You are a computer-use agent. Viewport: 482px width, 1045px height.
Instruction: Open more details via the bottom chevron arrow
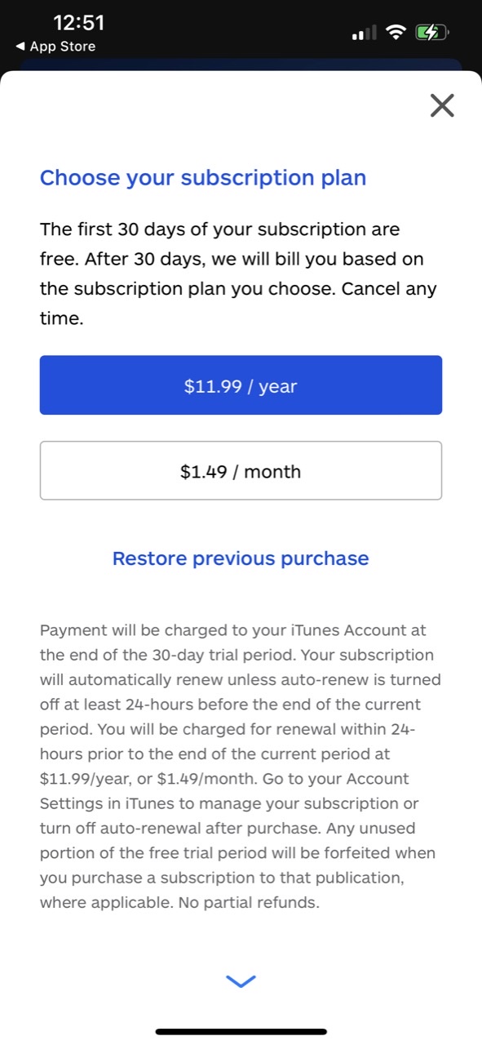pos(240,981)
